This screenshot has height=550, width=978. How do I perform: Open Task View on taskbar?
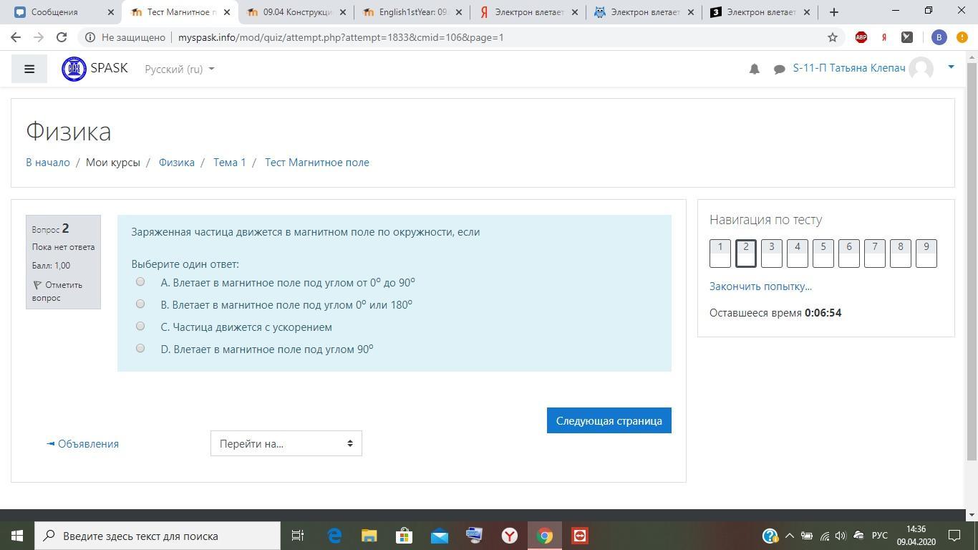pyautogui.click(x=298, y=536)
